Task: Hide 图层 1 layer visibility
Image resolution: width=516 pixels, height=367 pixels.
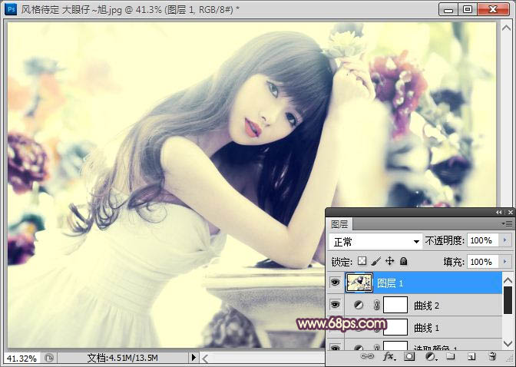Action: [335, 283]
